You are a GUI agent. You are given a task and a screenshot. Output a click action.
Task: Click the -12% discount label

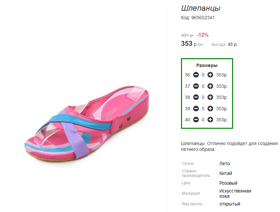click(x=203, y=35)
